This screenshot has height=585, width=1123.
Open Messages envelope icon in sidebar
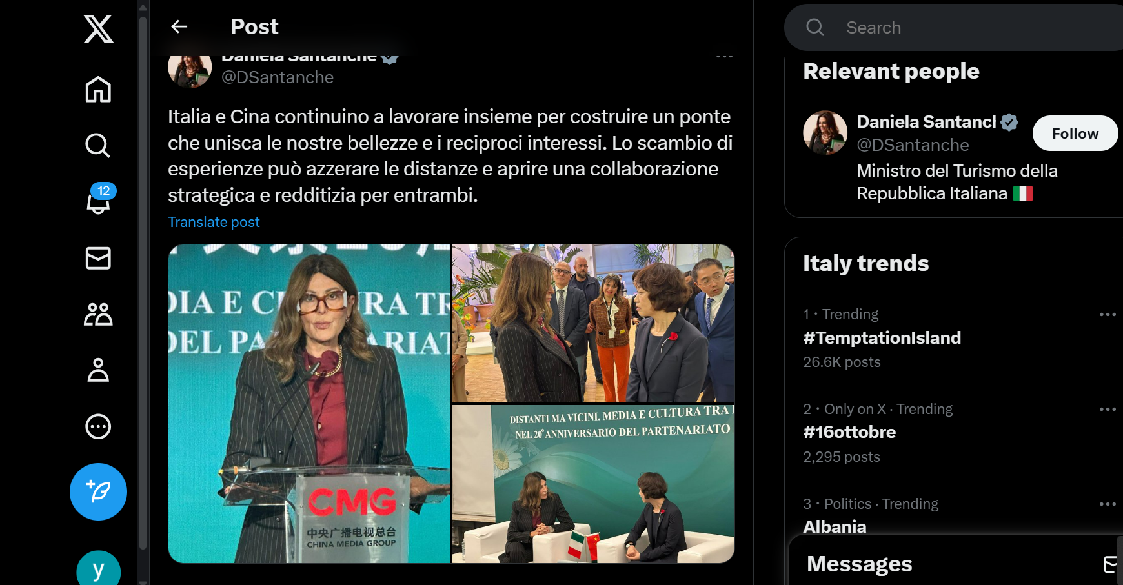click(x=98, y=258)
